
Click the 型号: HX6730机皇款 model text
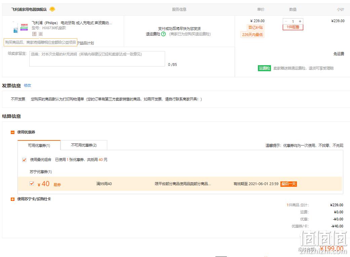(49, 28)
